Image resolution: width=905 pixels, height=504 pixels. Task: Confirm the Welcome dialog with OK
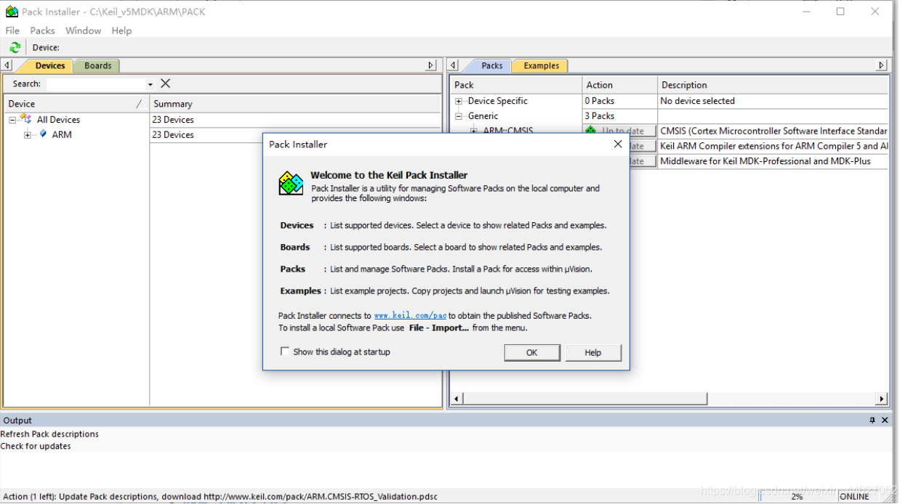[532, 352]
